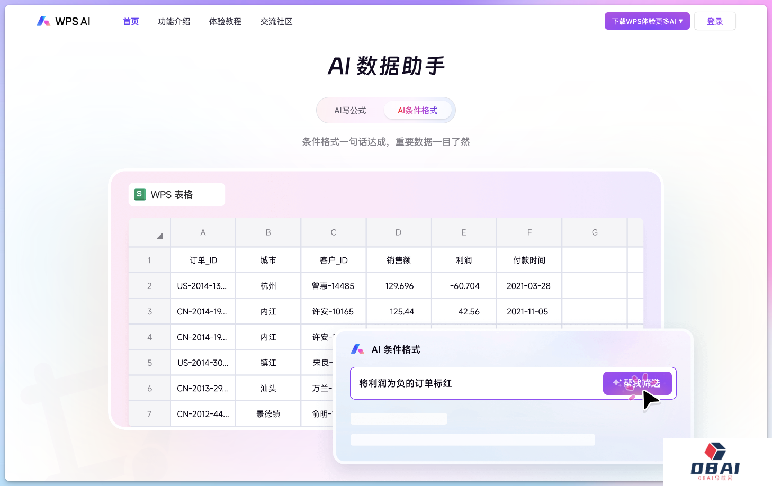
Task: Click the 客户_ID header cell
Action: (x=334, y=260)
